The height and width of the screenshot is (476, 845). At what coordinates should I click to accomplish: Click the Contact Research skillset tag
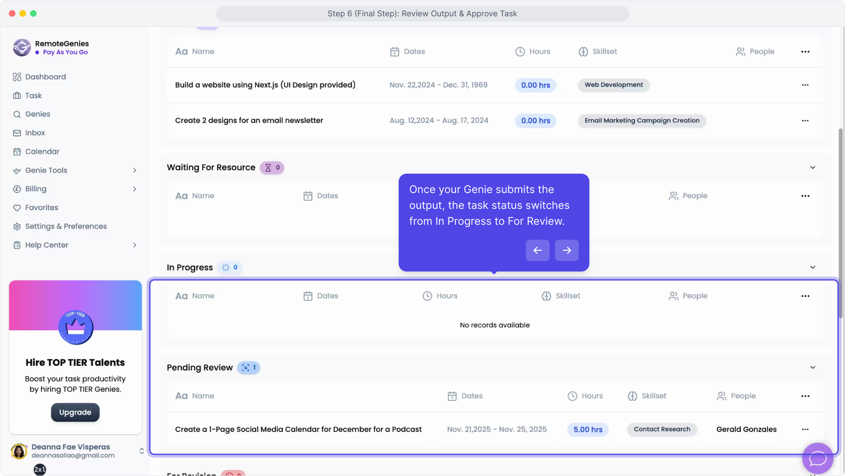click(x=662, y=430)
